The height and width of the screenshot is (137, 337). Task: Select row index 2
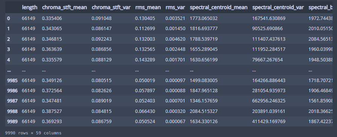(9, 39)
